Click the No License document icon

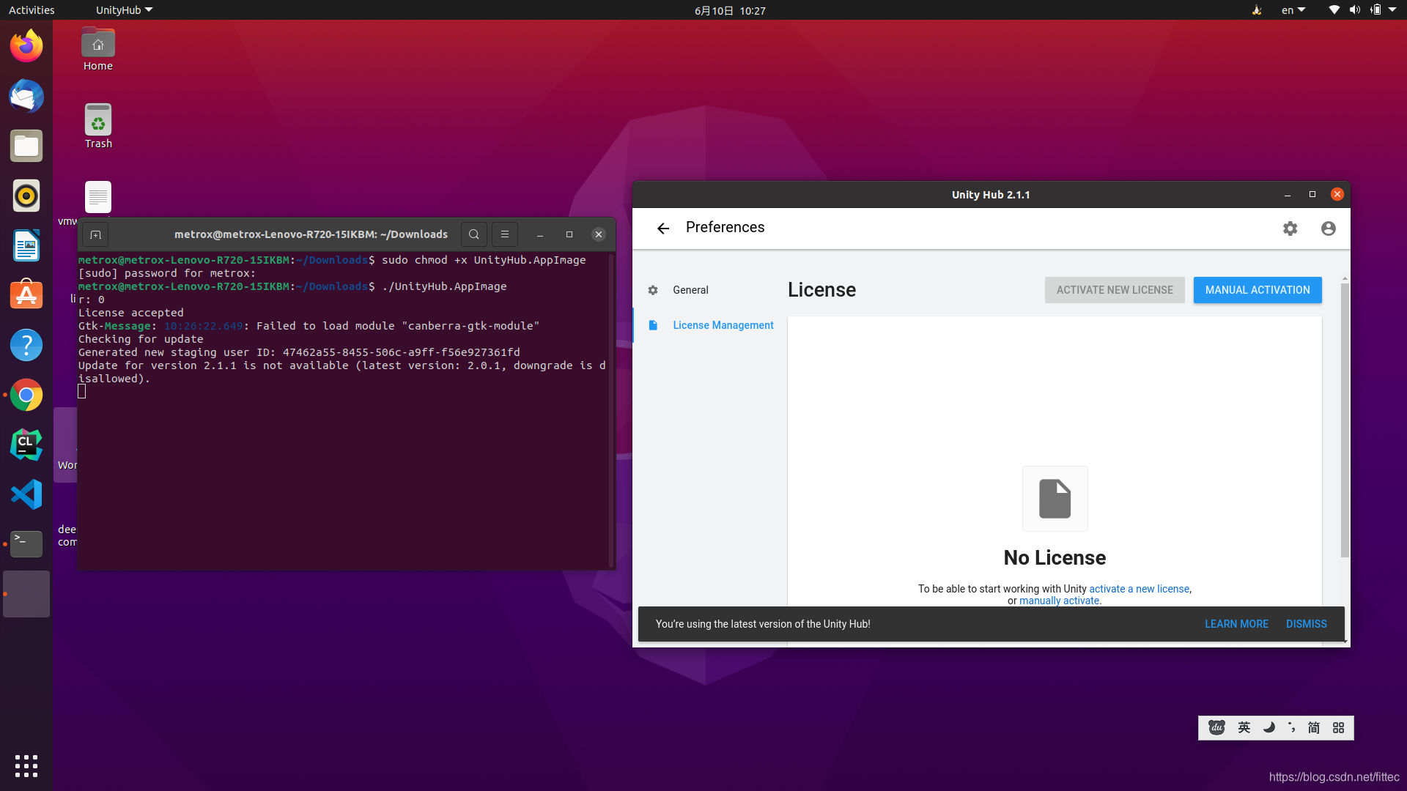(1055, 499)
